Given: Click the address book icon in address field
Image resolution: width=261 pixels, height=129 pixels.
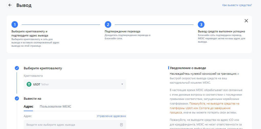Looking at the screenshot, I should 121,125.
